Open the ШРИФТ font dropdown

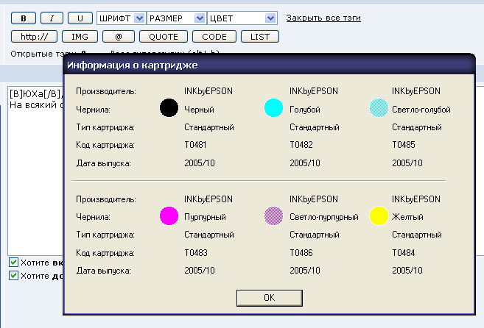pyautogui.click(x=122, y=18)
